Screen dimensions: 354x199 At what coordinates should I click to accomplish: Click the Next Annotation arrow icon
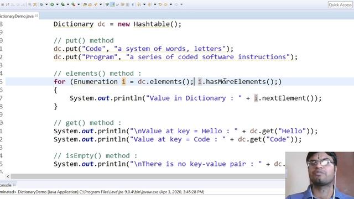(x=139, y=4)
